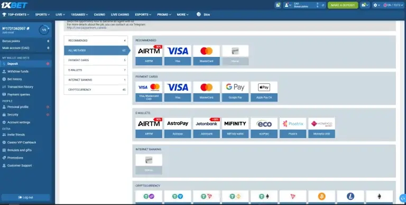Click the 1XBET logo

point(14,5)
